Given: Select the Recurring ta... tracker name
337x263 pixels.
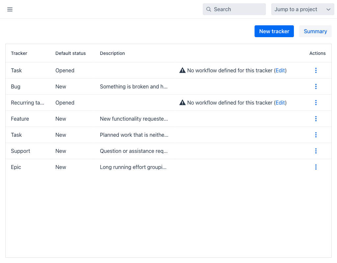Looking at the screenshot, I should tap(27, 103).
